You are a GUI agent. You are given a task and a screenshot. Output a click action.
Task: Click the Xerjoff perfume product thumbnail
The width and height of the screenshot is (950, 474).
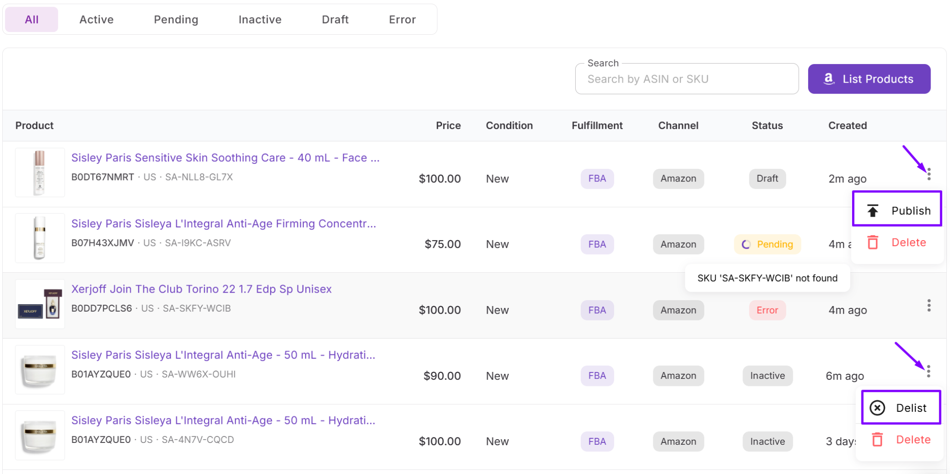[40, 304]
